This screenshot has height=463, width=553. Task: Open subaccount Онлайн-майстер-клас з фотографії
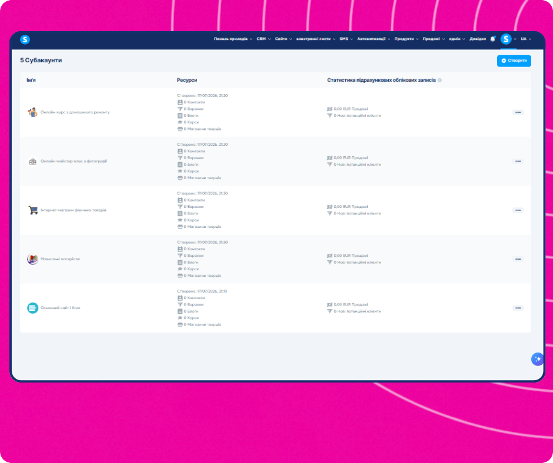[74, 161]
